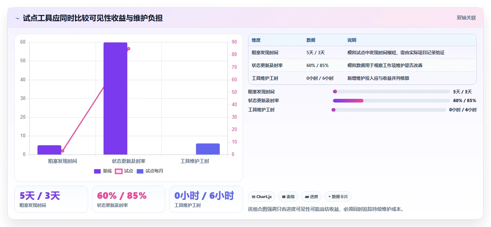Click table cell 60% / 85%
491x227 pixels.
point(317,66)
